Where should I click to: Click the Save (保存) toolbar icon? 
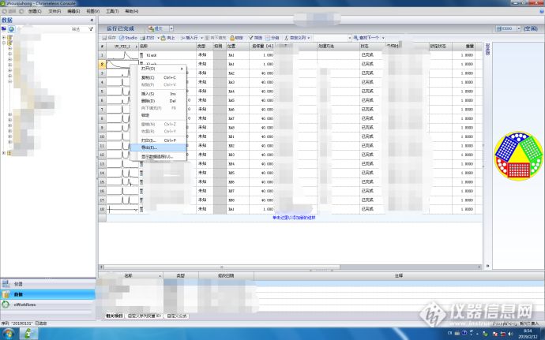coord(109,38)
